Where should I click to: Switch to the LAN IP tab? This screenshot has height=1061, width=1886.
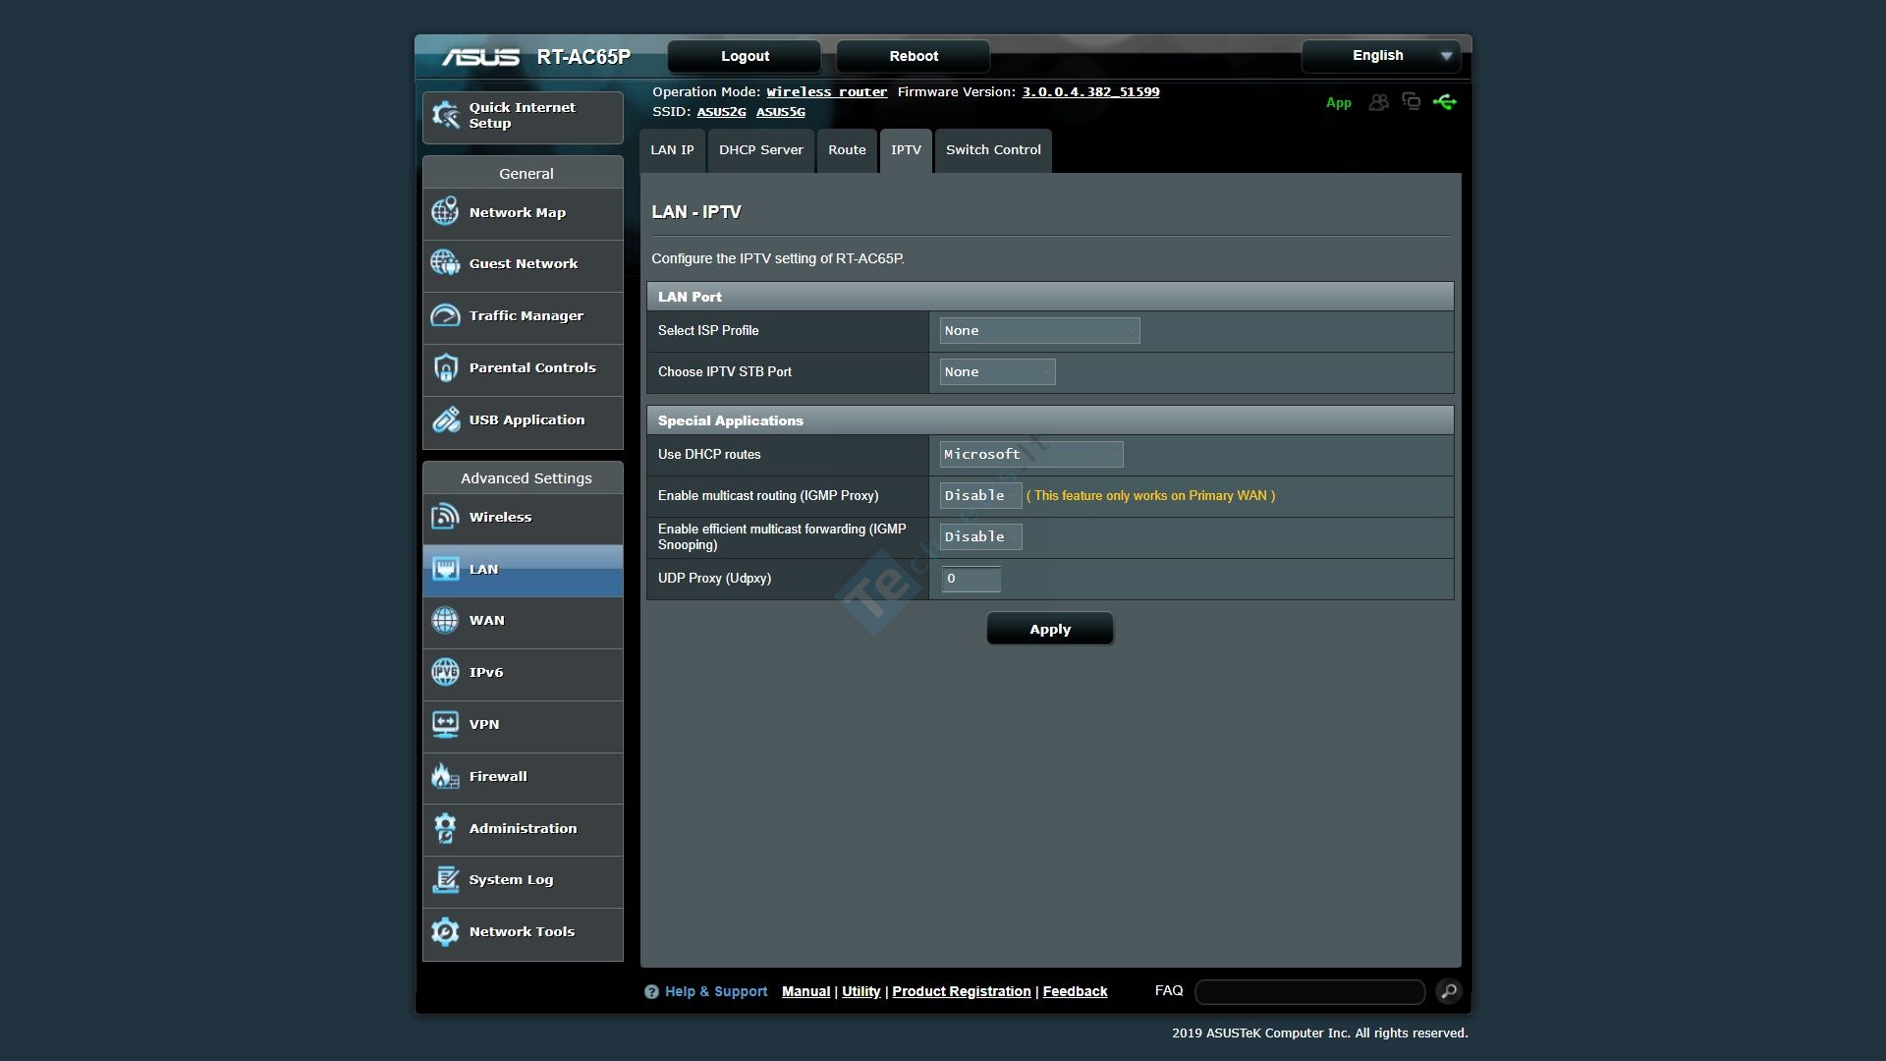tap(672, 150)
